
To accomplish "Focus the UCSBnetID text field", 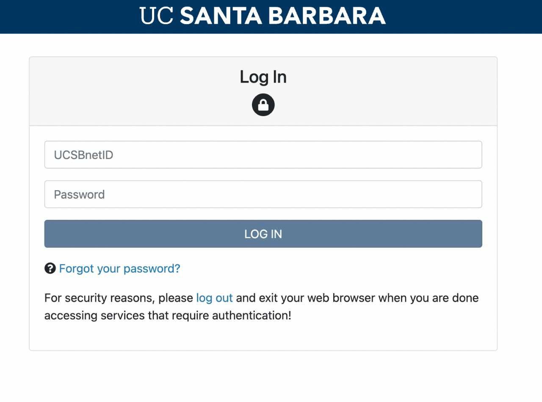I will point(263,155).
